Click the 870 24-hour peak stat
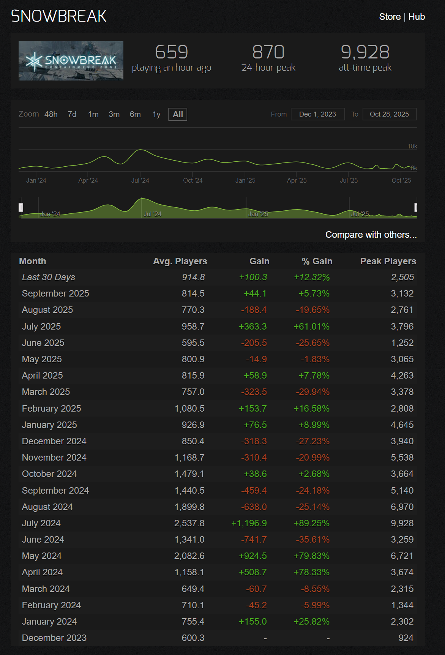Viewport: 445px width, 655px height. coord(268,59)
